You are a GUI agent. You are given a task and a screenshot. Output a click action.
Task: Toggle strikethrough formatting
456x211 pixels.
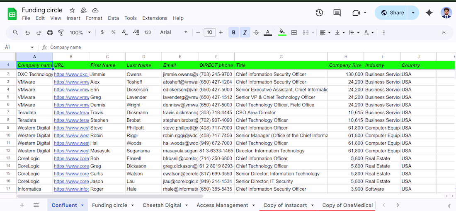(x=256, y=32)
